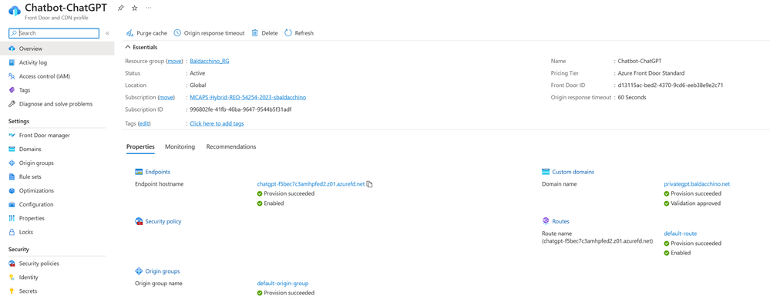
Task: Click the Configuration sidebar icon
Action: (x=12, y=204)
